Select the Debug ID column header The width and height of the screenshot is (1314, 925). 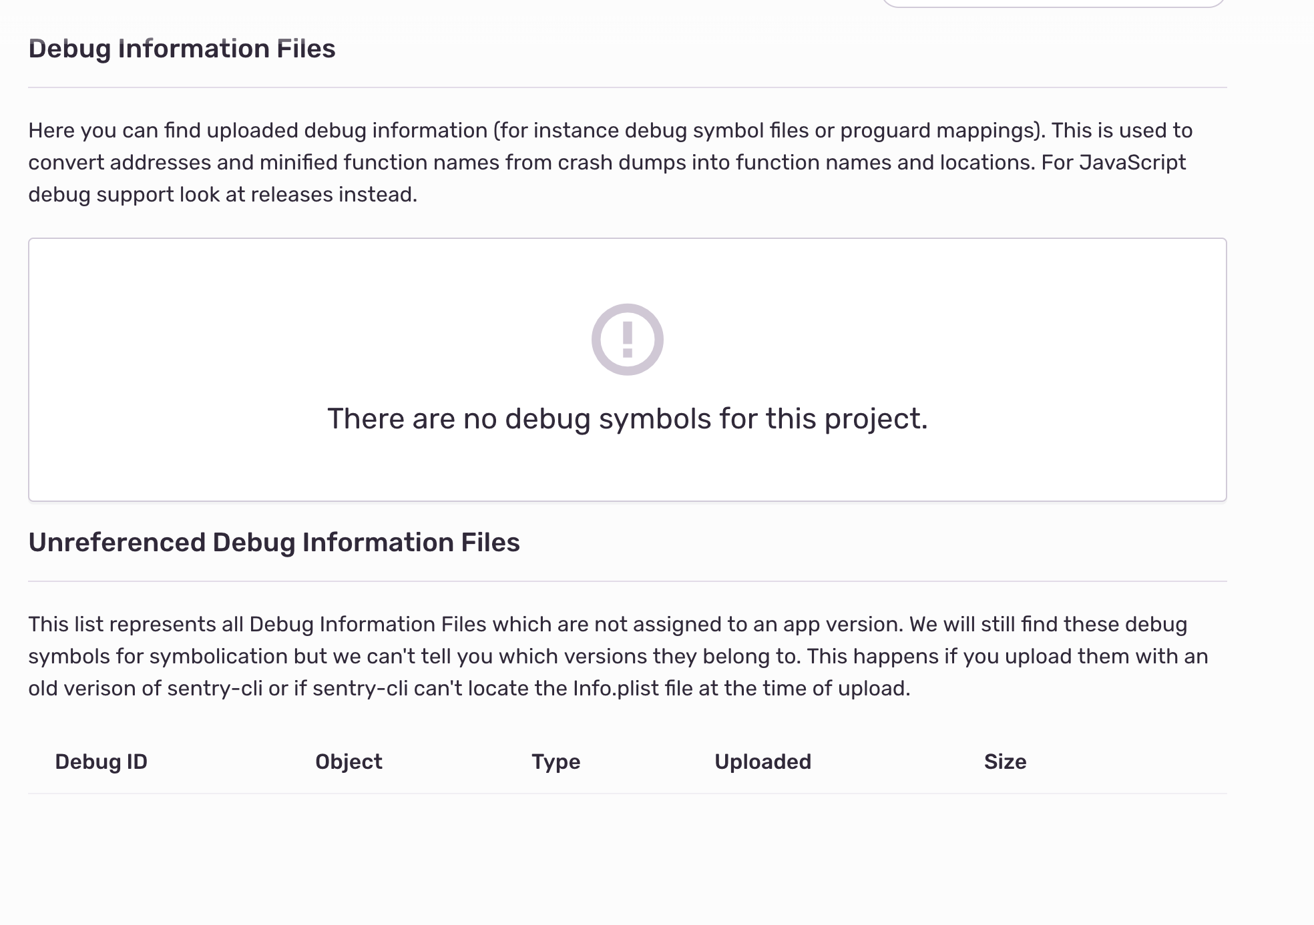tap(101, 761)
